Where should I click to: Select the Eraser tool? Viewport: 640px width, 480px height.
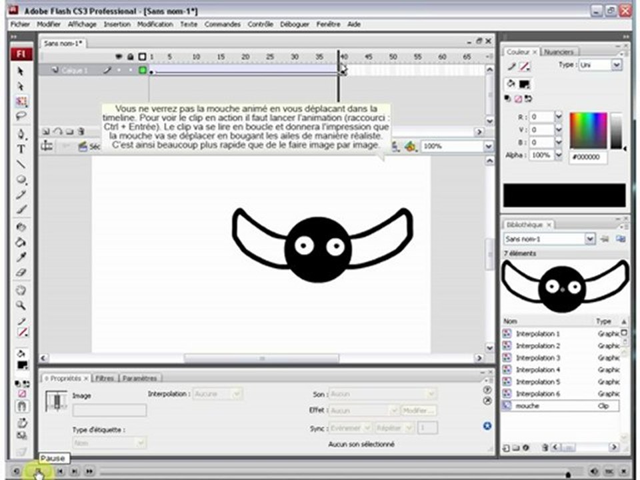(x=21, y=273)
